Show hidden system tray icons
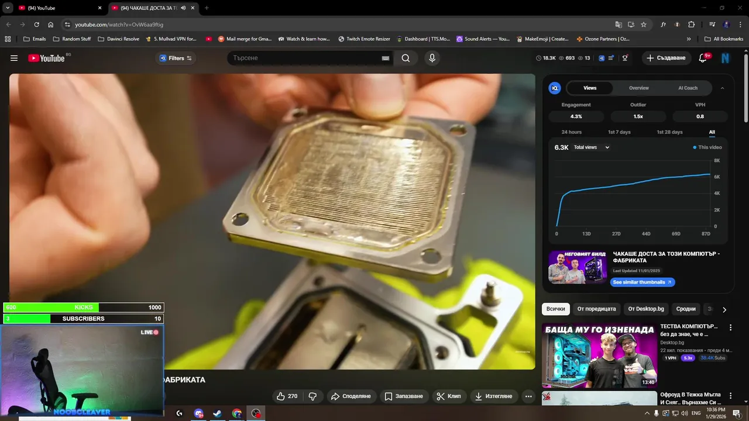 646,413
